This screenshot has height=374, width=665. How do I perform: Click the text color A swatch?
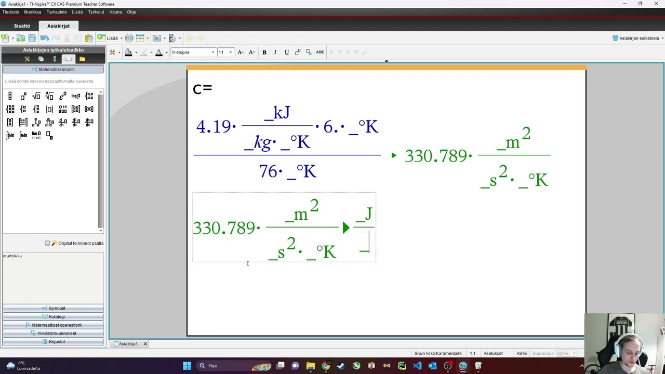[159, 52]
